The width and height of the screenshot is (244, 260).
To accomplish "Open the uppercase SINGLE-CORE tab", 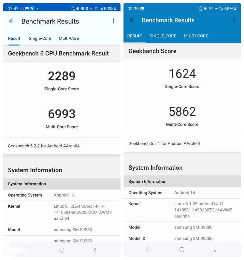I will click(x=163, y=36).
